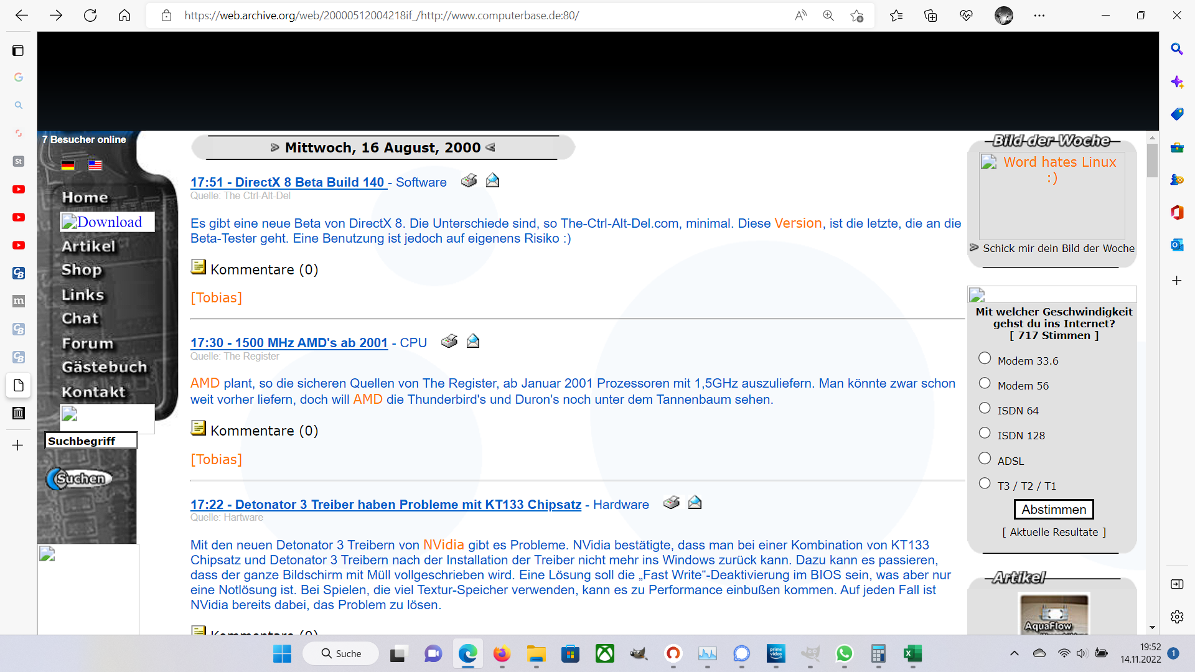Click scrollbar down arrow on page

tap(1152, 628)
